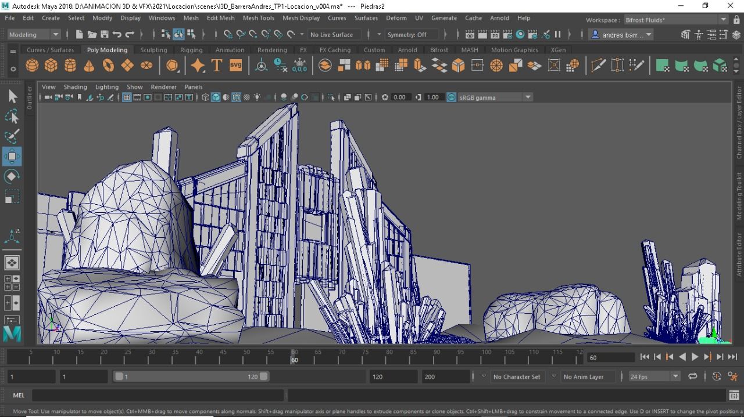Click the playback end time 120 field
The height and width of the screenshot is (417, 744).
pos(394,376)
